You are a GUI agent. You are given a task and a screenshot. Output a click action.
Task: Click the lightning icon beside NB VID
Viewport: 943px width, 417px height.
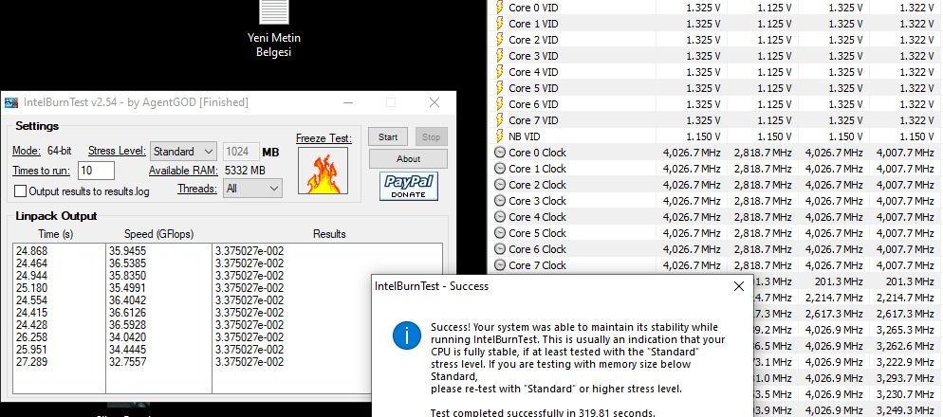coord(499,136)
